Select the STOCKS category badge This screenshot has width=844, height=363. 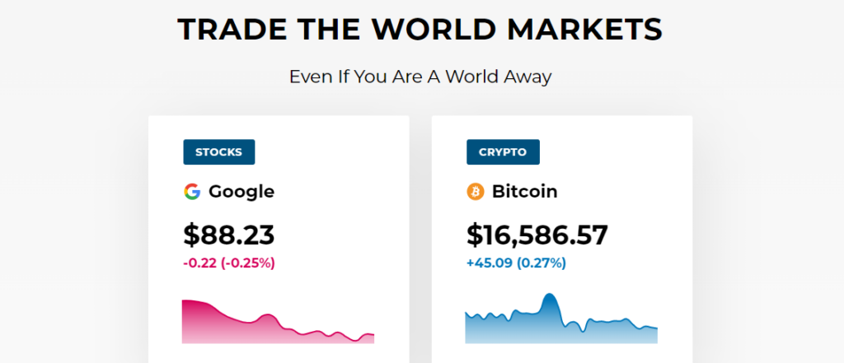coord(218,152)
